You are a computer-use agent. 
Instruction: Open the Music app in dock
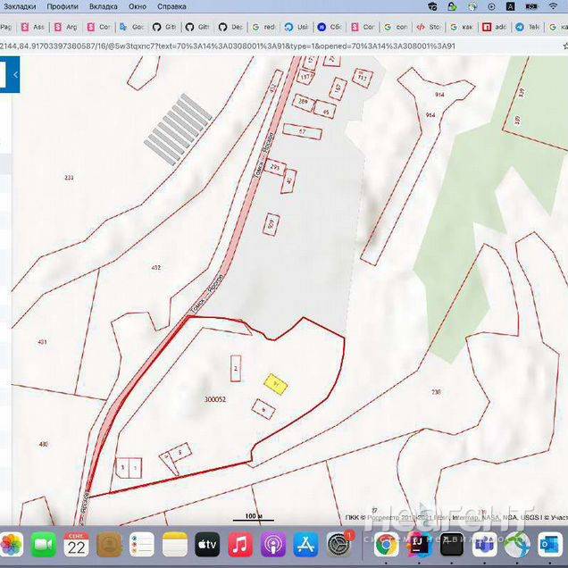(239, 543)
